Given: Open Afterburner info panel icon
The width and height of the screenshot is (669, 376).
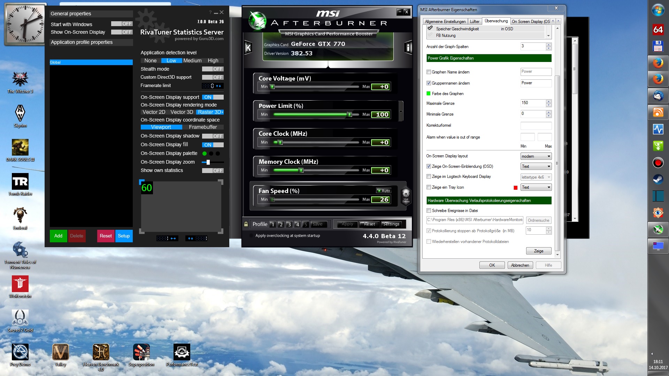Looking at the screenshot, I should coord(408,47).
